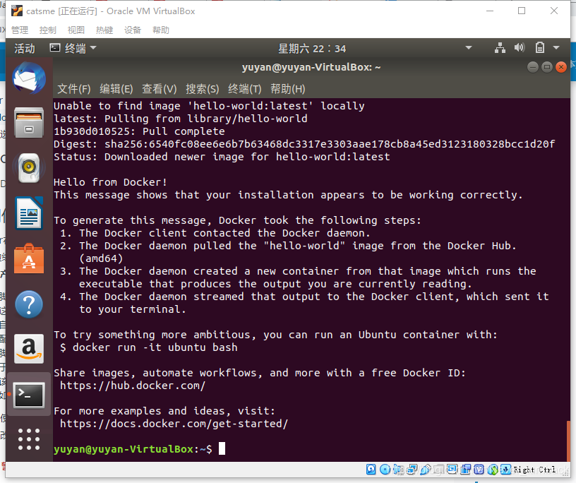Viewport: 576px width, 483px height.
Task: Click VirtualBox network adapters status icon
Action: (x=412, y=470)
